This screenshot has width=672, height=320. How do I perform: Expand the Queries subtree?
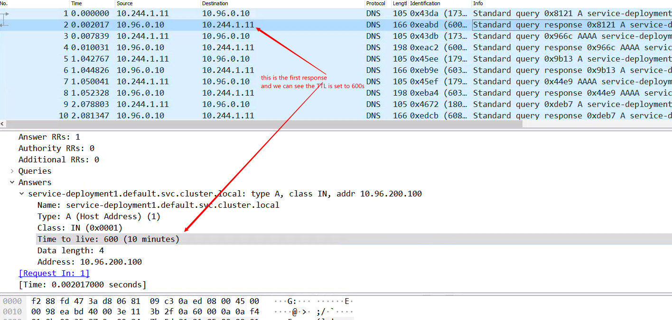[x=12, y=171]
